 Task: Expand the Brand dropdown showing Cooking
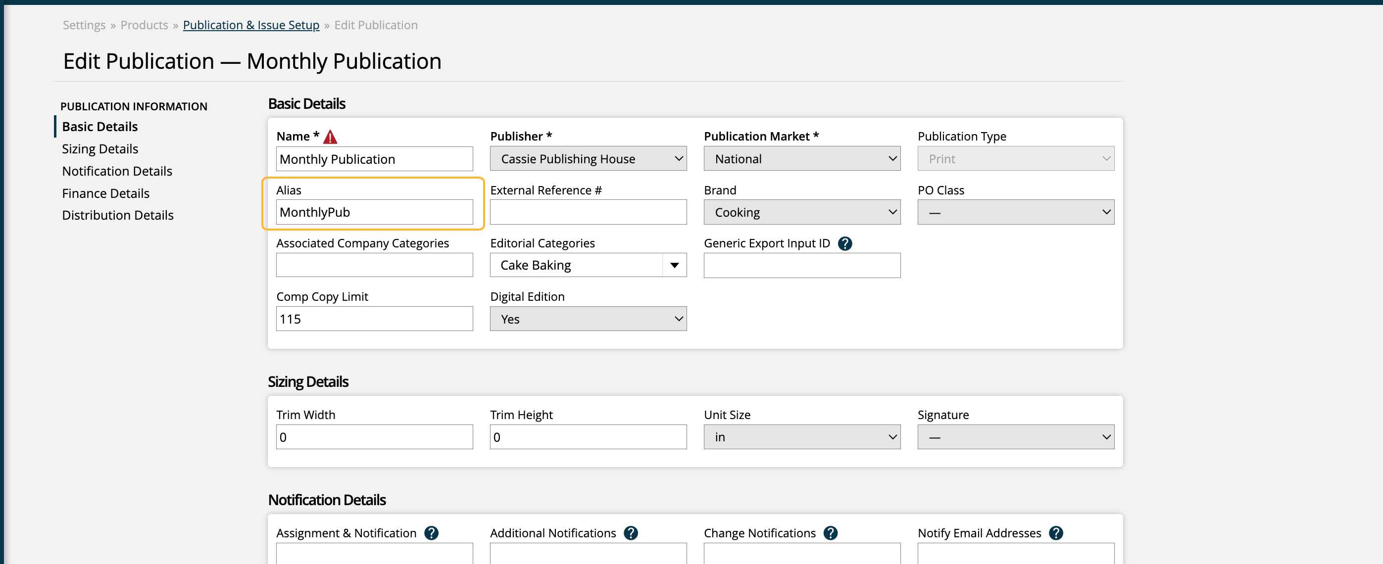coord(801,213)
